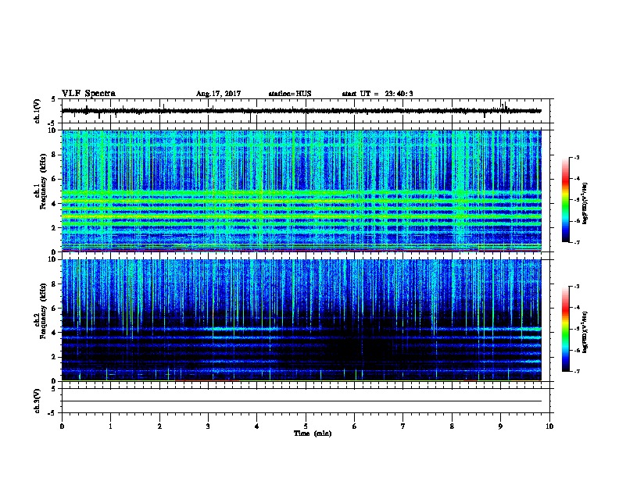Click the ch.2 spectrogram color scale bar
This screenshot has height=478, width=619.
pyautogui.click(x=565, y=329)
